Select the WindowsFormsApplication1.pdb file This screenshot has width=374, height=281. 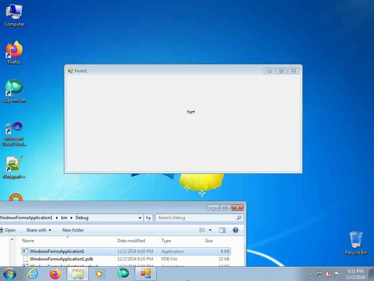click(x=126, y=259)
